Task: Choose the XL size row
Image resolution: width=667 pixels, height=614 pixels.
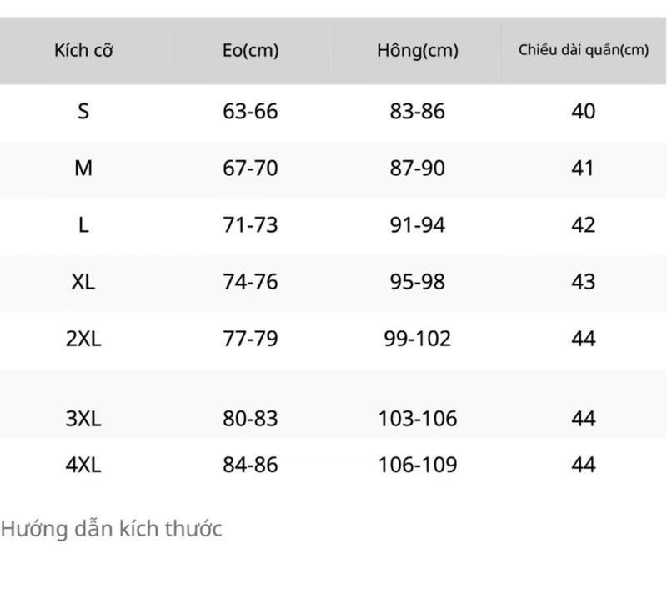Action: [333, 282]
